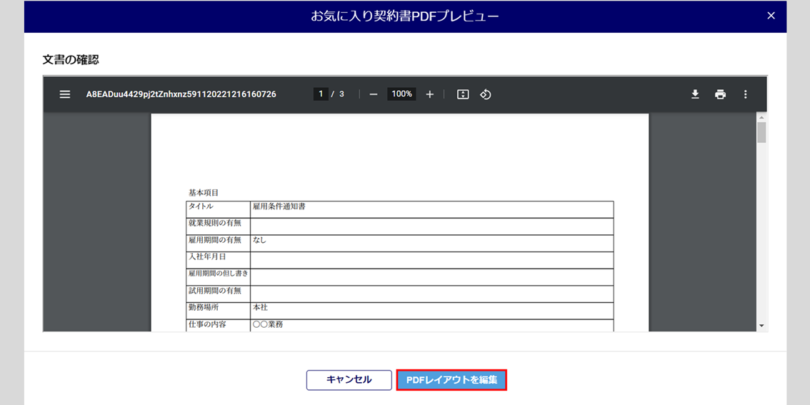Click the PDFレイアウトを編集 button

click(x=451, y=380)
